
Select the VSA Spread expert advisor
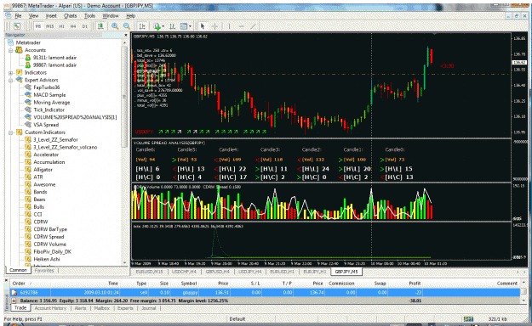[46, 125]
